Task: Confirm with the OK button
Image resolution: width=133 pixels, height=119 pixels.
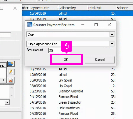Action: click(x=66, y=59)
